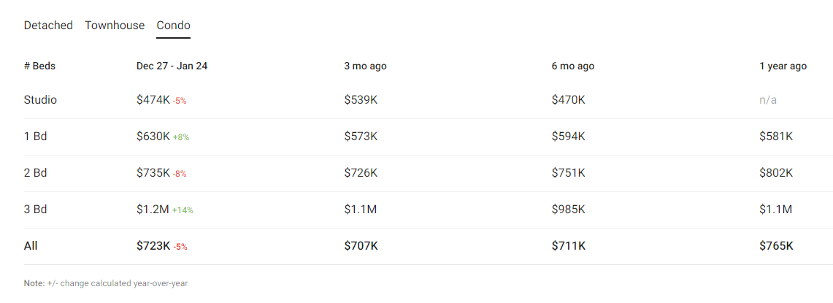Click the Studio current price $474K
The image size is (833, 303).
[x=153, y=100]
